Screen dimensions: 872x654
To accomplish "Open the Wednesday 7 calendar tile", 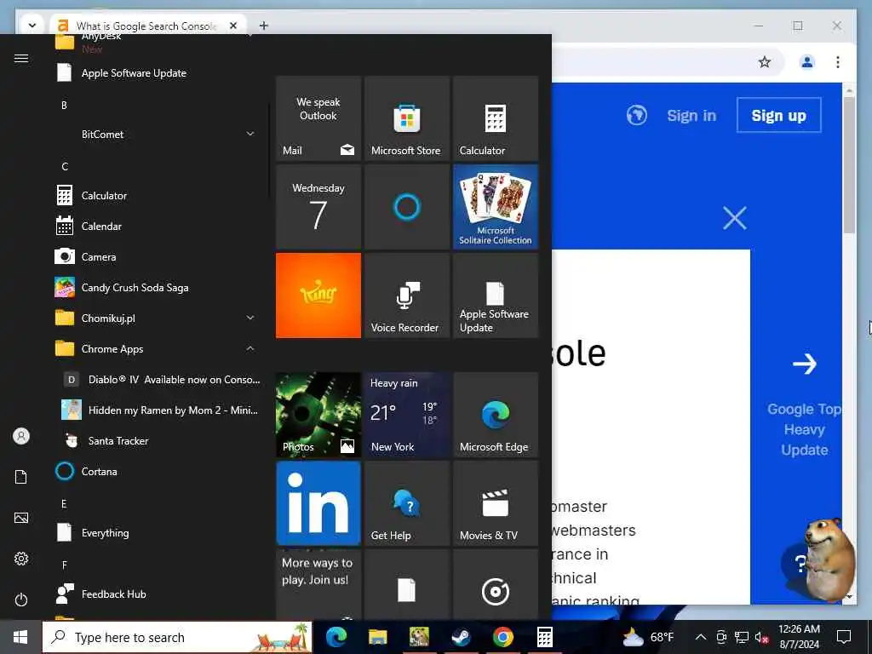I will point(318,207).
